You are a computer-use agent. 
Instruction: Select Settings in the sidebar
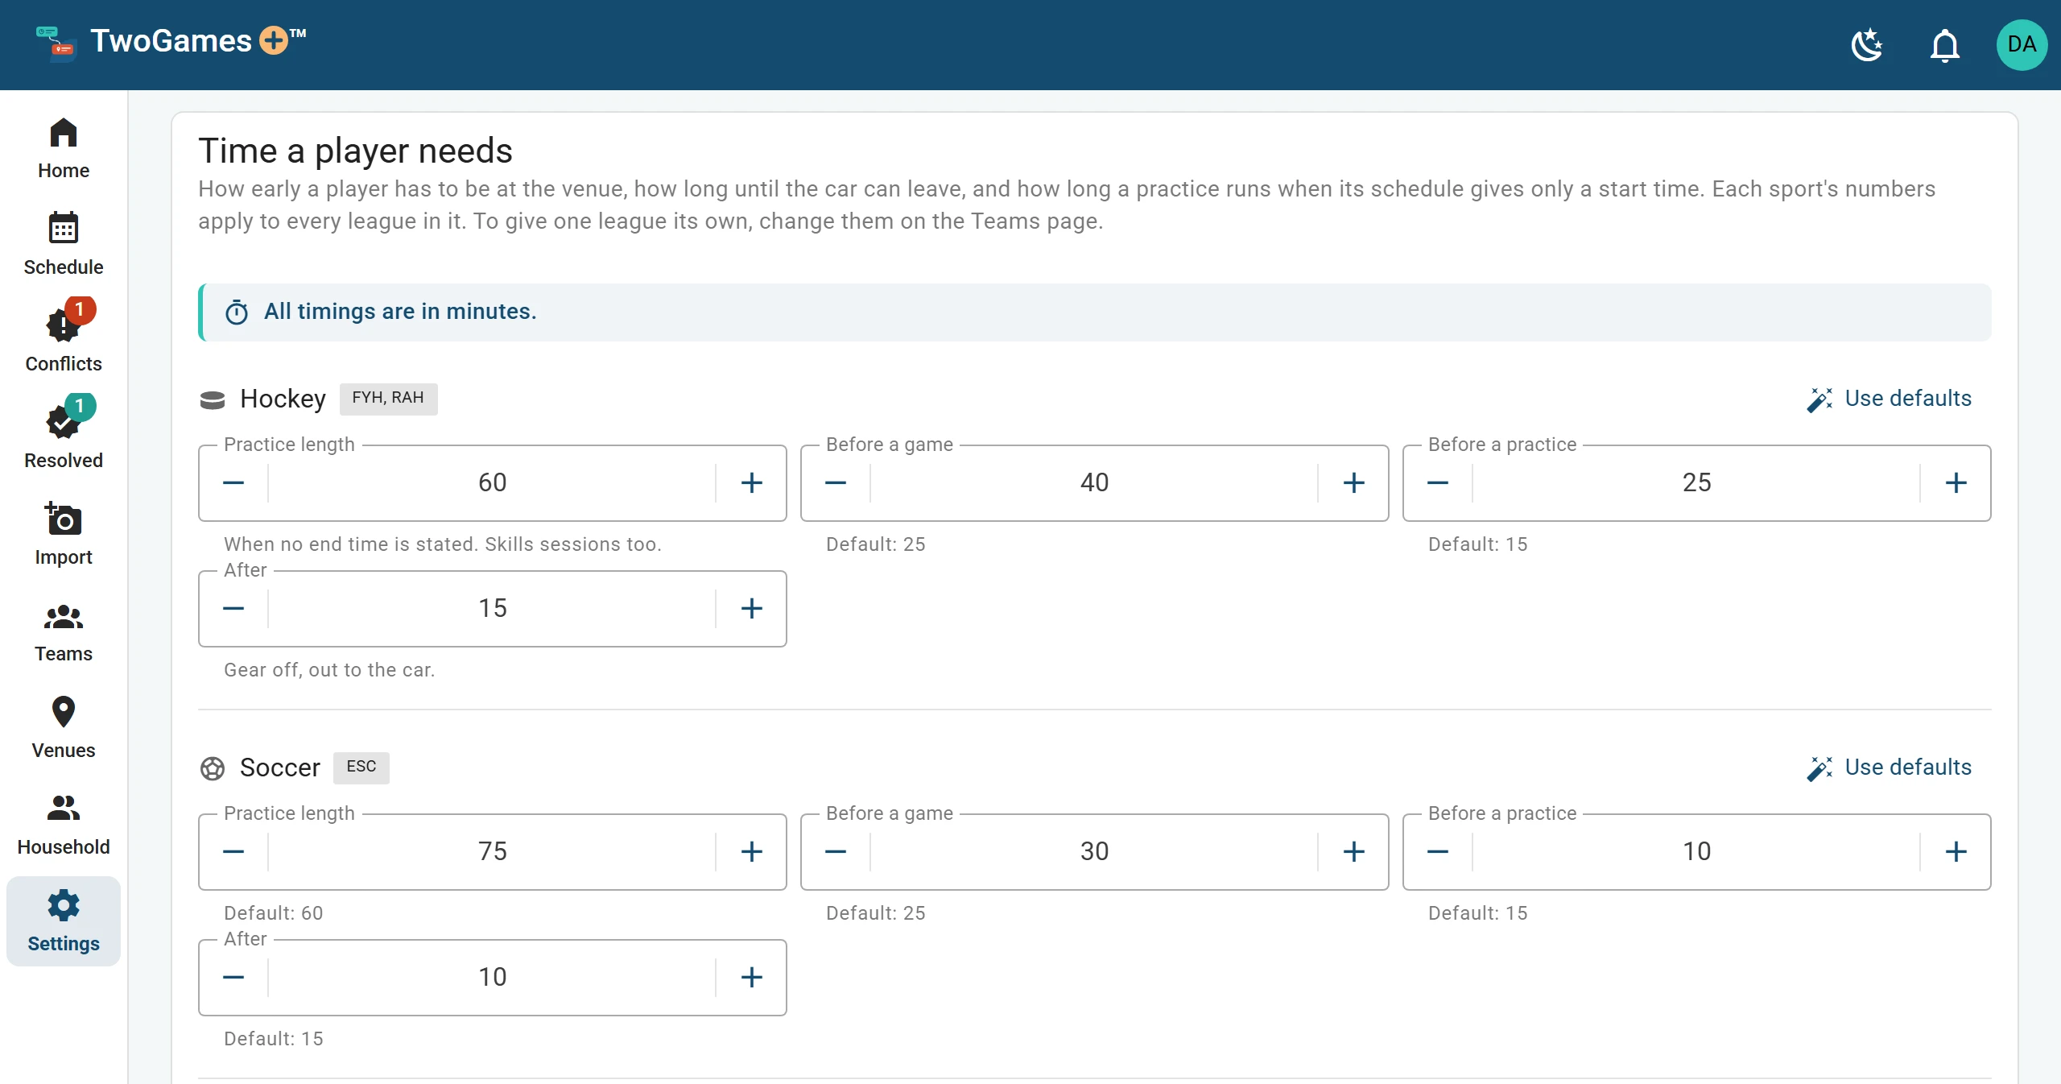coord(64,922)
